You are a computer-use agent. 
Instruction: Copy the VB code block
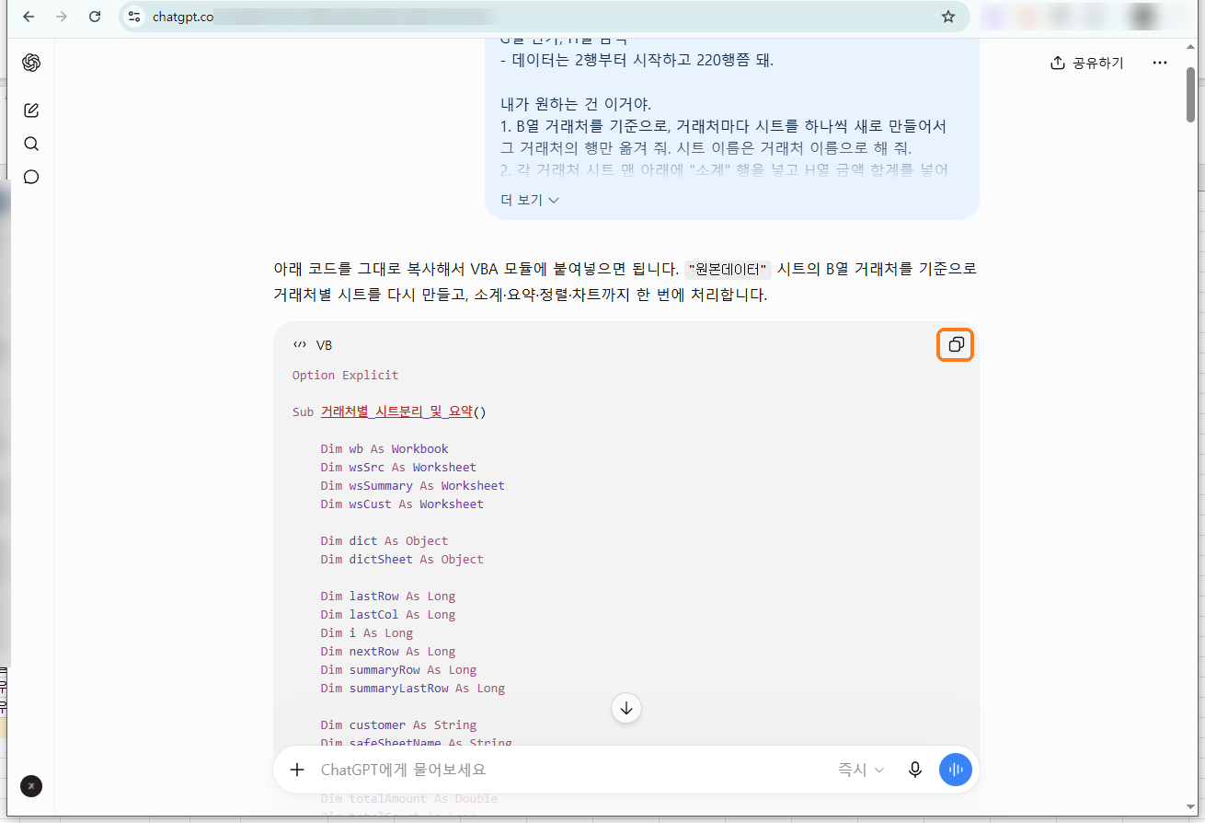point(956,345)
